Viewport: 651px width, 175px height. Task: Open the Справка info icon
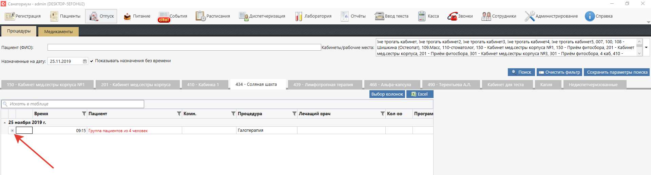pos(590,16)
